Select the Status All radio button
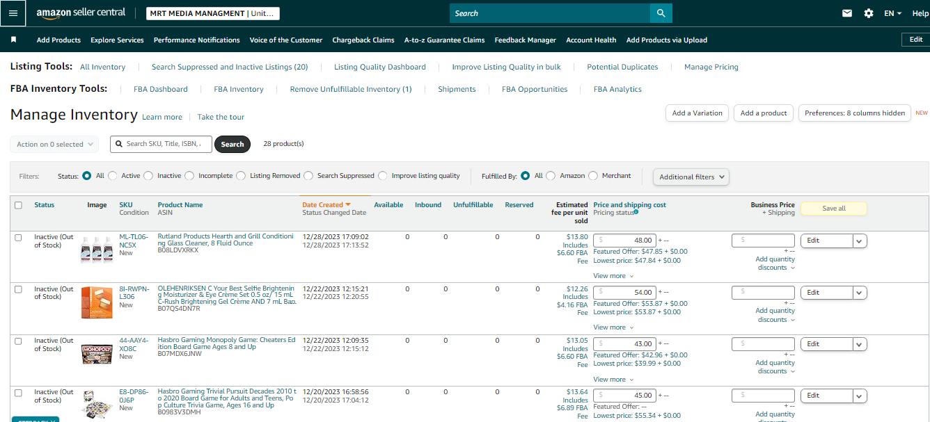Viewport: 930px width, 422px height. pyautogui.click(x=87, y=176)
